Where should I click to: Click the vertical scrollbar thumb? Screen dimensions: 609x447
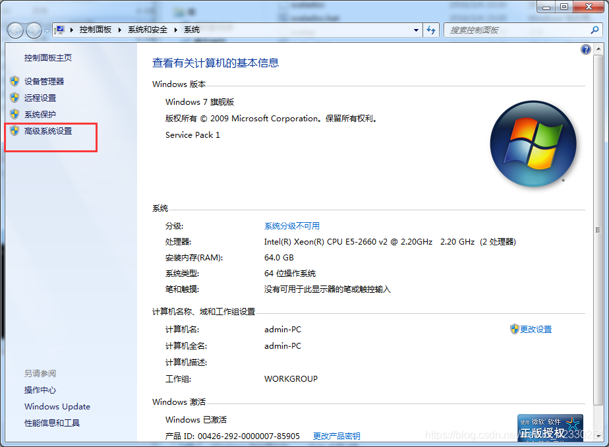coord(598,230)
